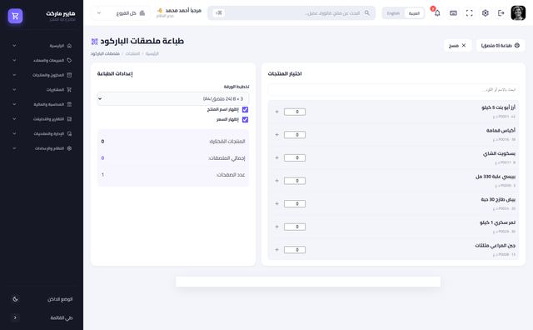This screenshot has height=330, width=533.
Task: Switch interface language to English
Action: [x=393, y=13]
